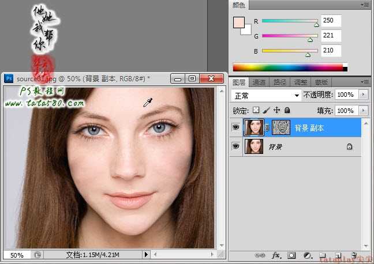Click the document scroll right arrow
The height and width of the screenshot is (264, 374).
pyautogui.click(x=212, y=255)
